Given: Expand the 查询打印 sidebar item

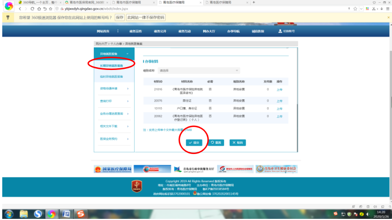Looking at the screenshot, I should (115, 101).
